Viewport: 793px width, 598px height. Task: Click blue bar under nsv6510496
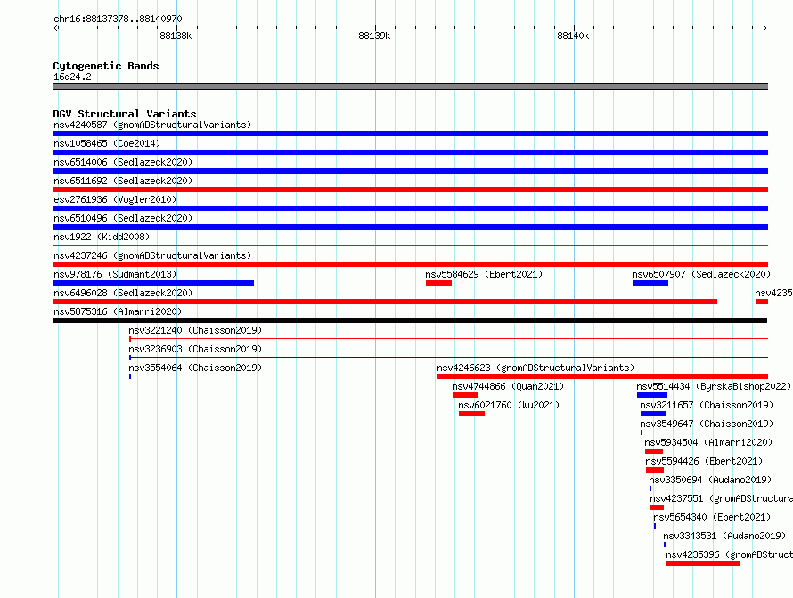pos(410,227)
